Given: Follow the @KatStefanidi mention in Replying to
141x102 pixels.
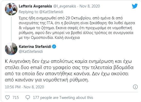Looking at the screenshot, I should click(51, 12).
